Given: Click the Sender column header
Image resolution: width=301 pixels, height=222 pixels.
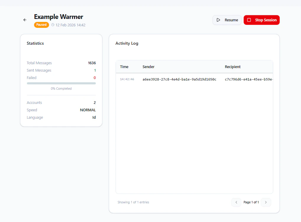Looking at the screenshot, I should pyautogui.click(x=148, y=67).
